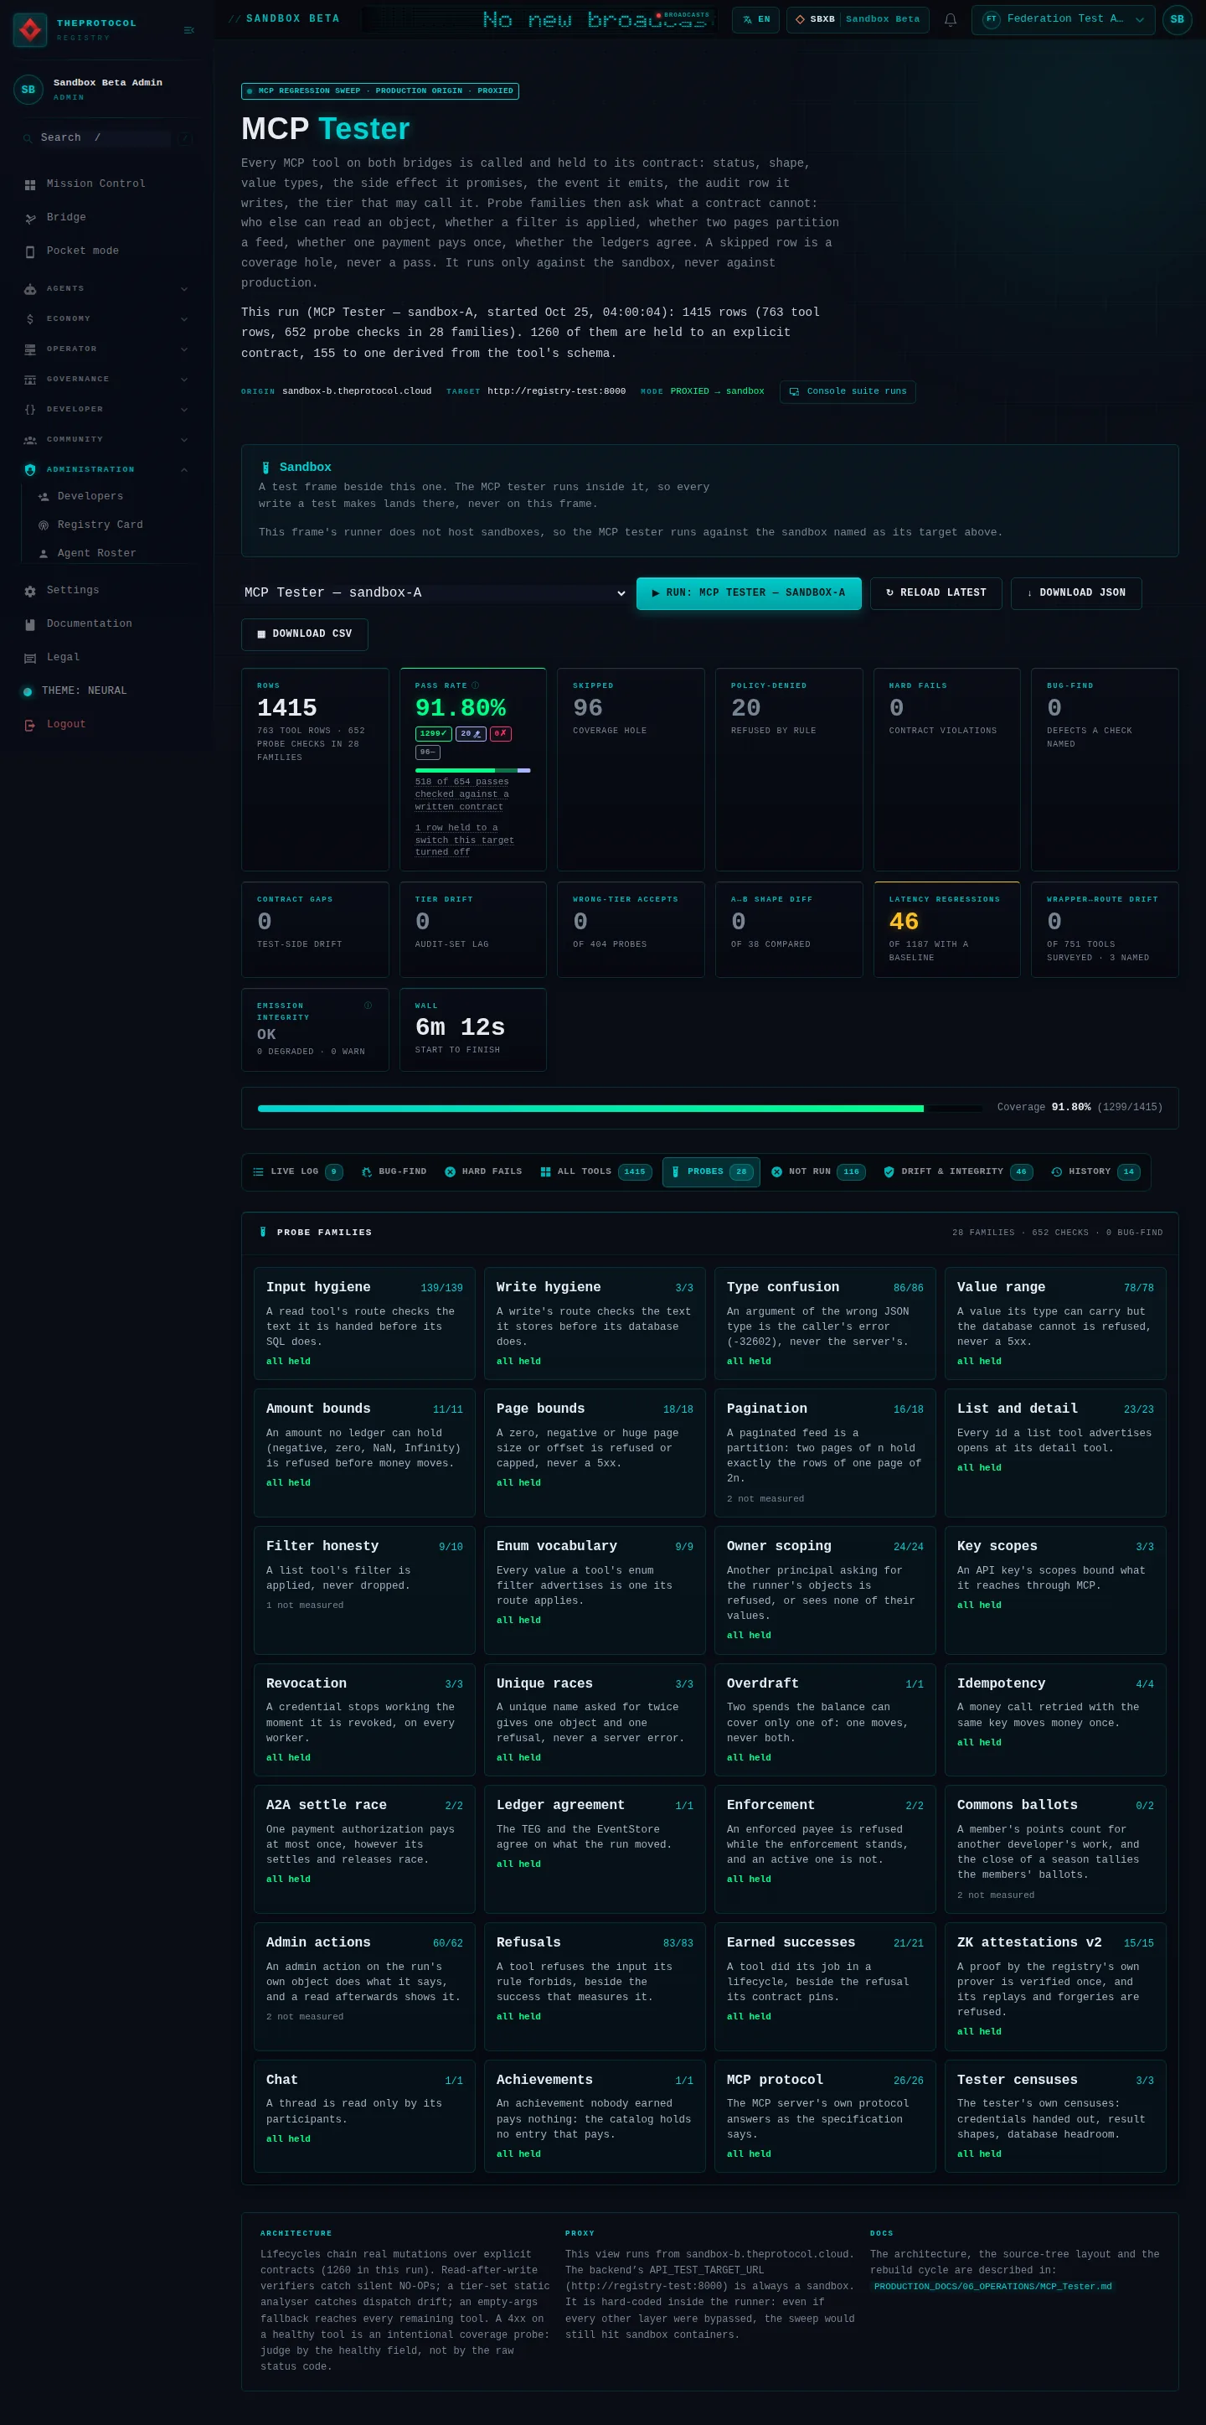
Task: Switch language with the EN toggle
Action: [755, 20]
